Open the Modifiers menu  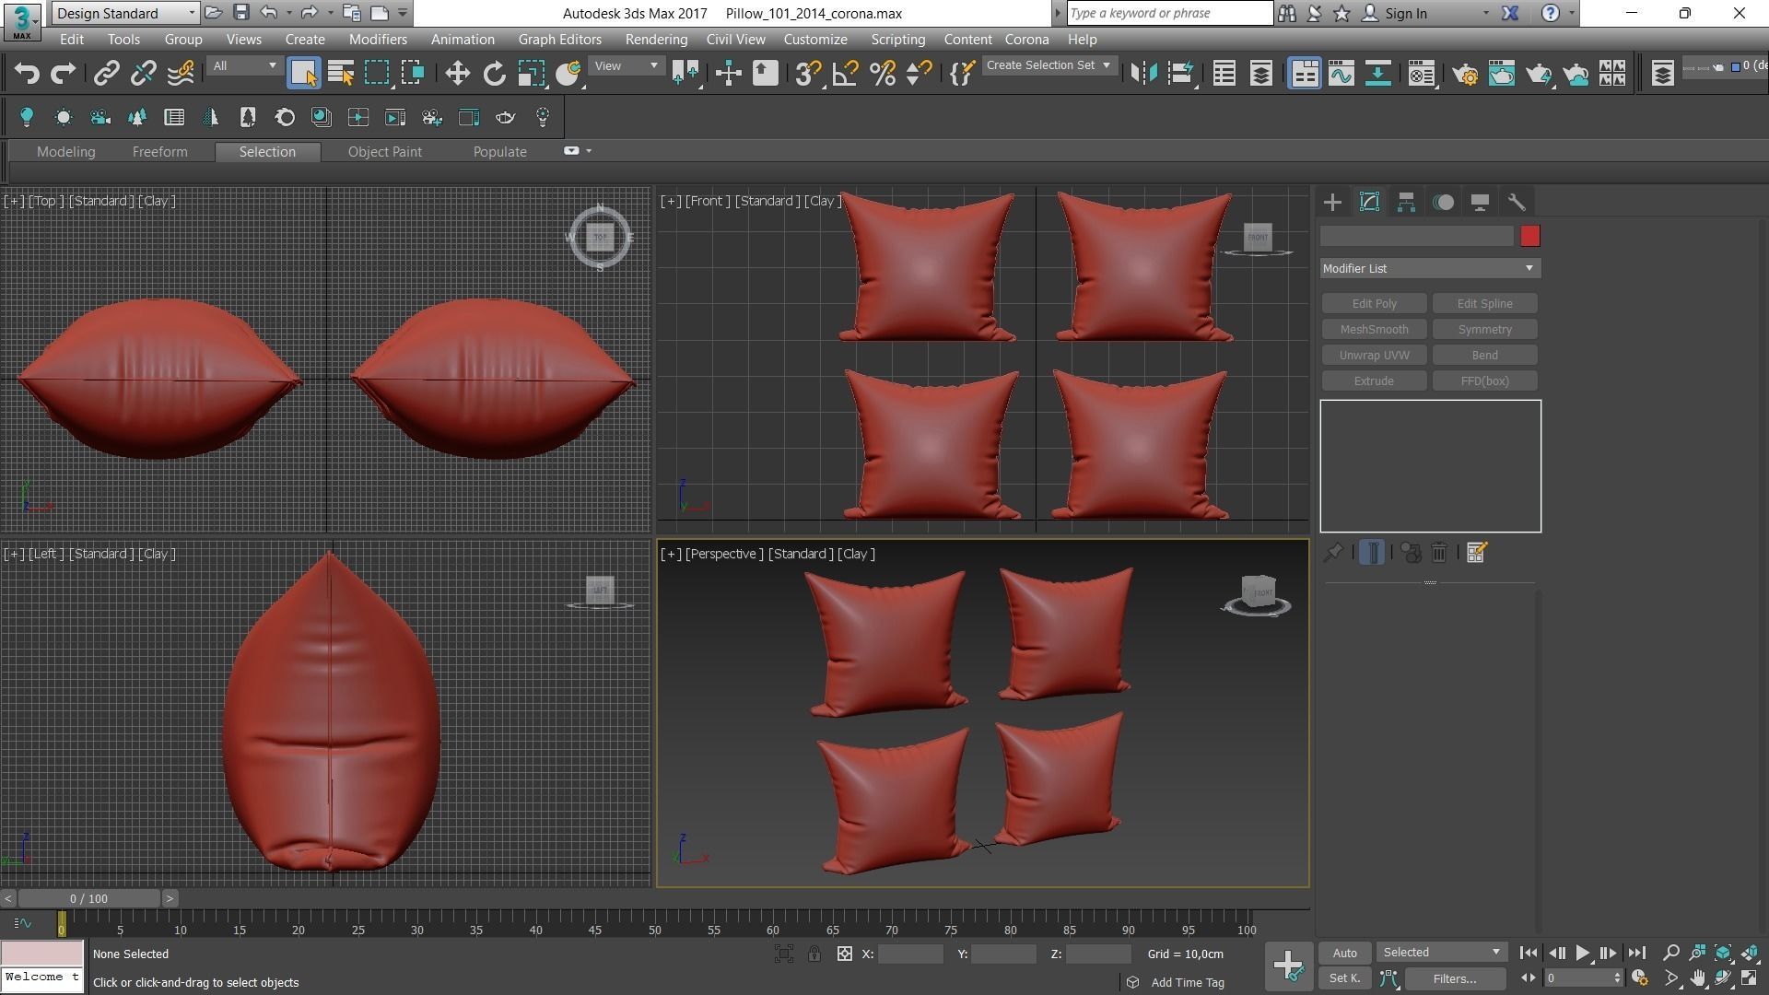378,40
